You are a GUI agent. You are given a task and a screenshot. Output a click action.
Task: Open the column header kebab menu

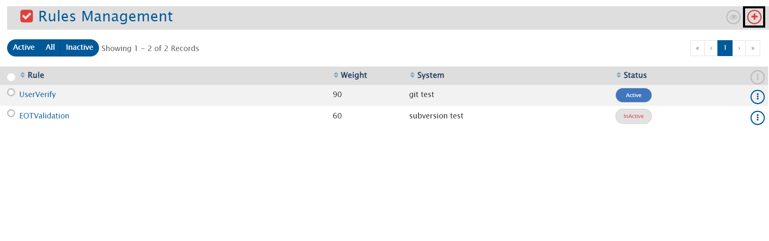[x=757, y=77]
